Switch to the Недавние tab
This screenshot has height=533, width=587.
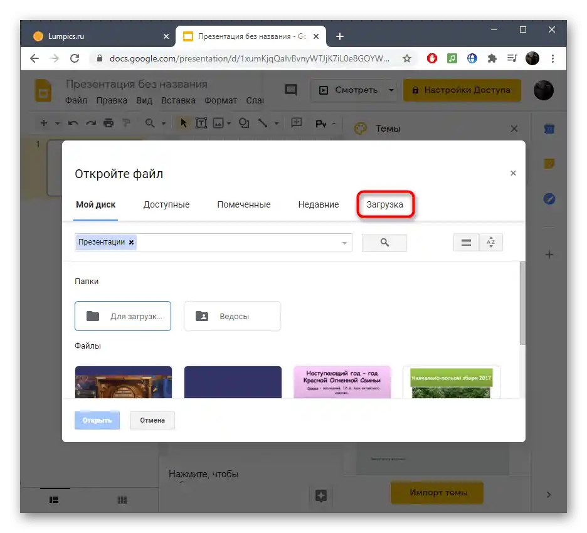[318, 205]
